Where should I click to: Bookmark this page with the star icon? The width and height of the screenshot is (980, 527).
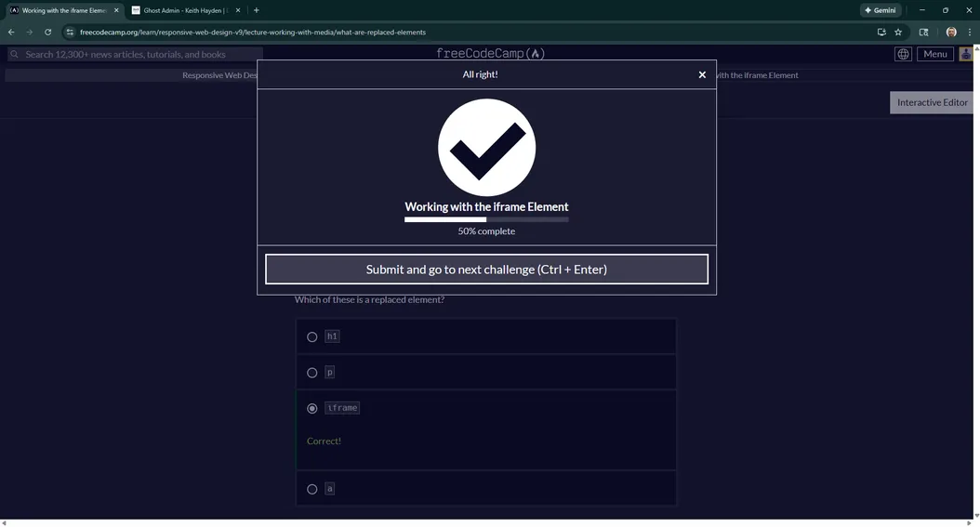point(898,32)
